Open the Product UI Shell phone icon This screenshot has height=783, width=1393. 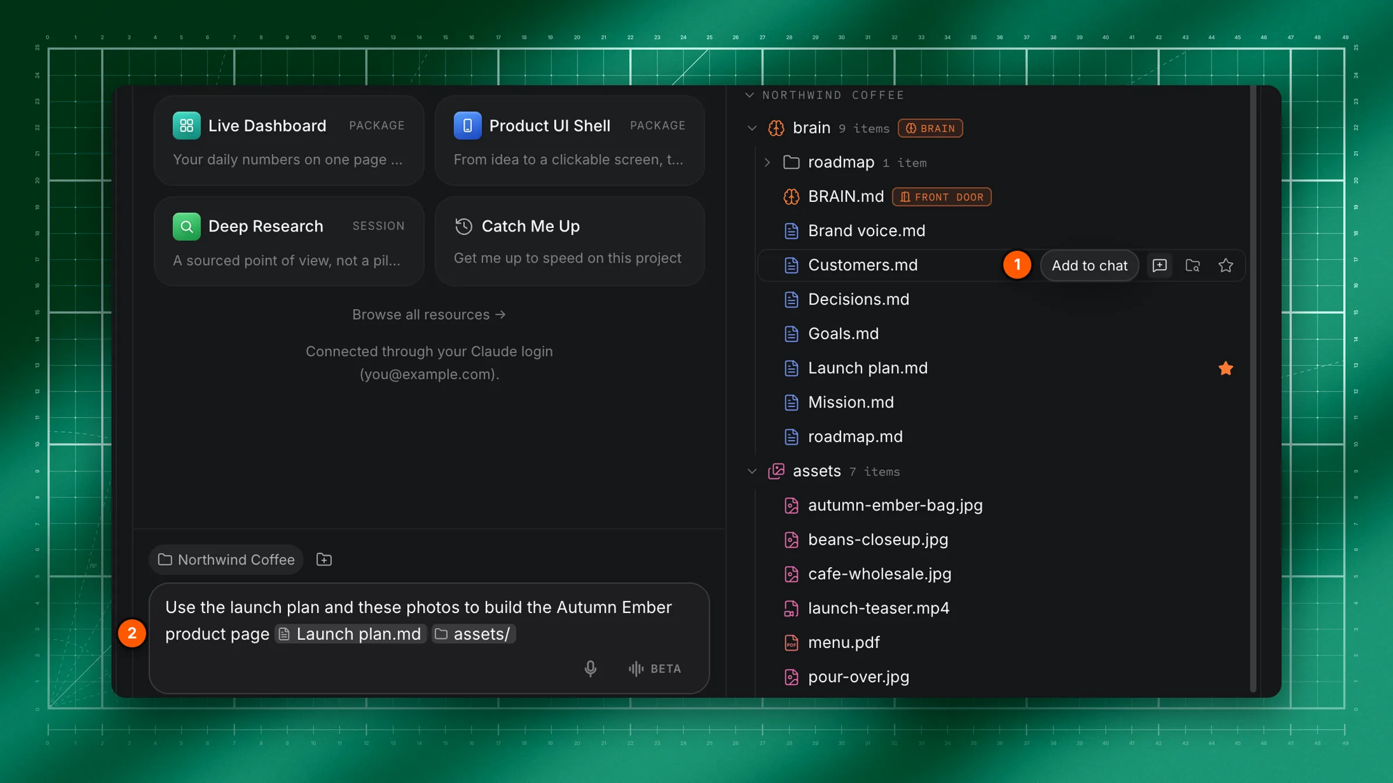click(467, 125)
